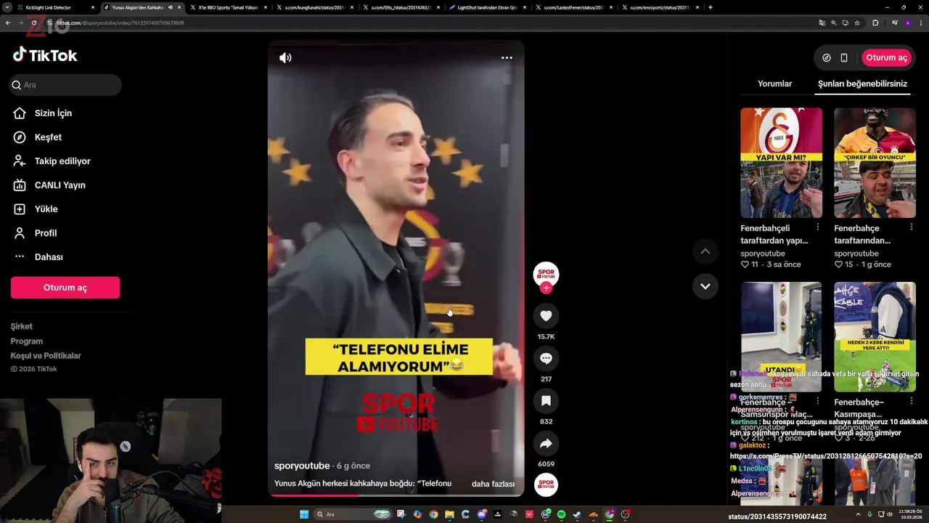This screenshot has height=523, width=929.
Task: Open comments via the speech bubble icon
Action: tap(546, 358)
